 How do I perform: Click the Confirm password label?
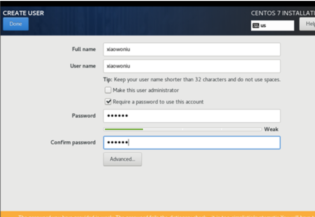[73, 142]
